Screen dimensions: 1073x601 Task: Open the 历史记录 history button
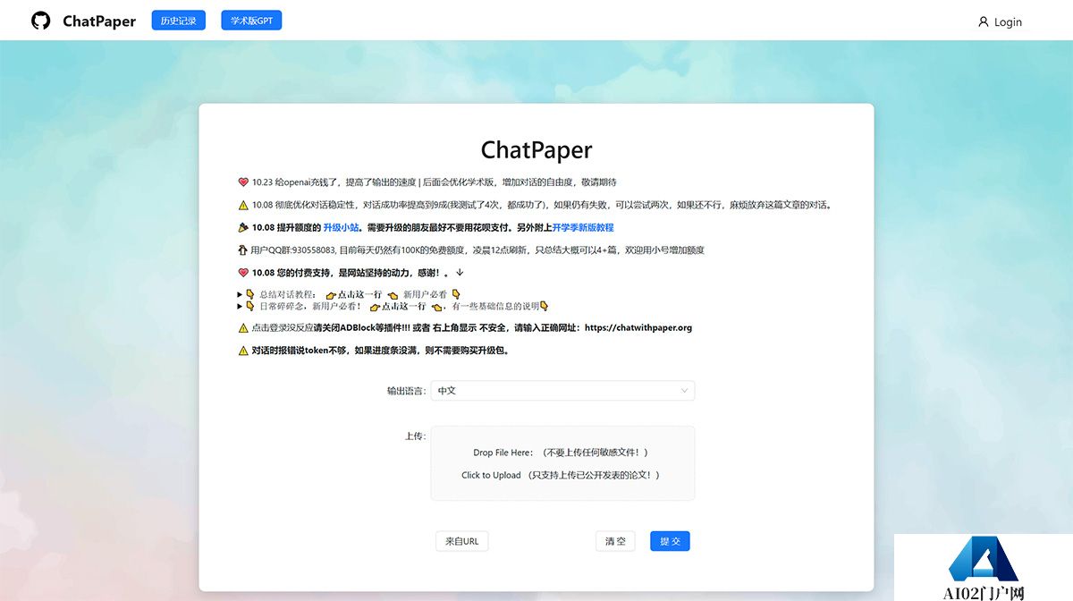coord(179,21)
